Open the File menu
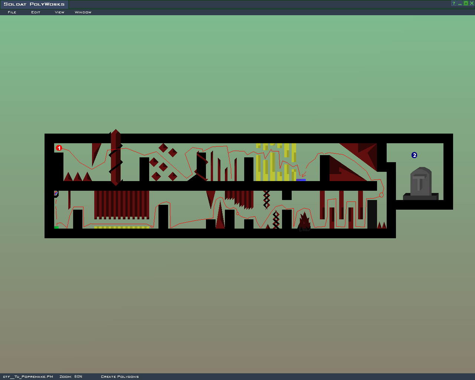 [x=12, y=12]
